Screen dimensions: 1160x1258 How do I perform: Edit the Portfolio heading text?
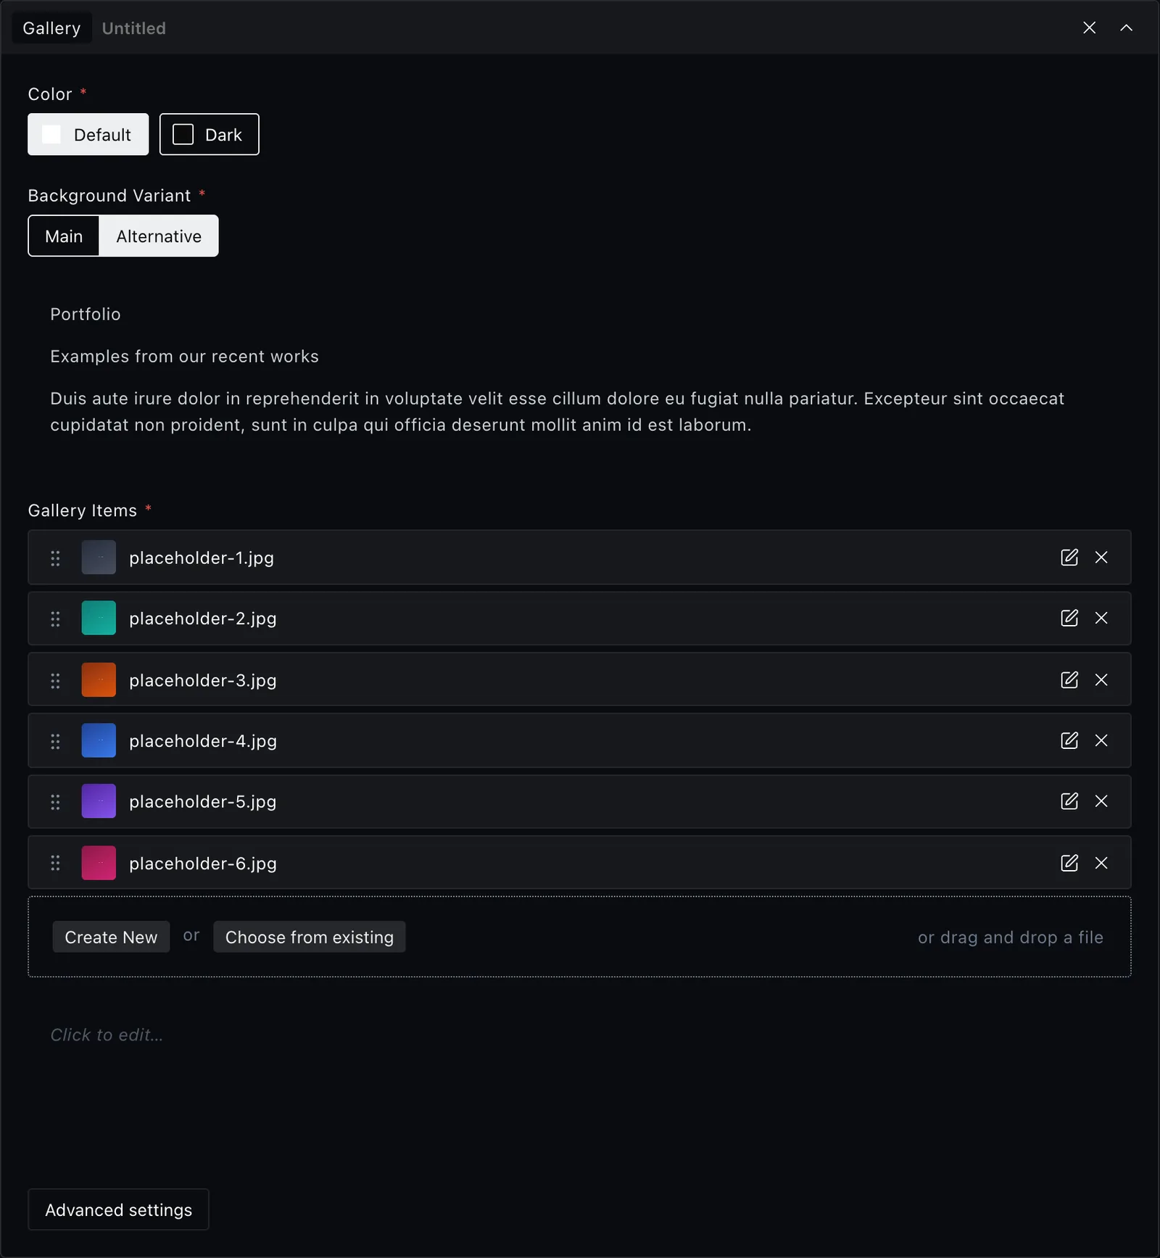[x=86, y=314]
